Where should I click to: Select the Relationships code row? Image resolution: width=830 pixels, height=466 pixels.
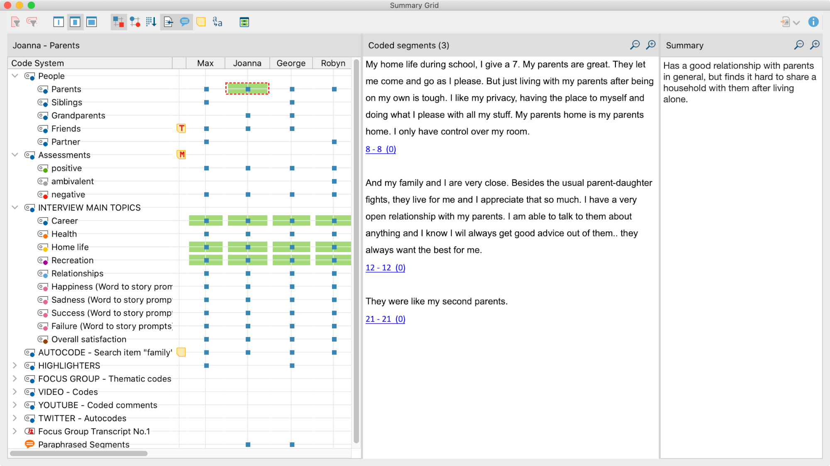coord(77,274)
